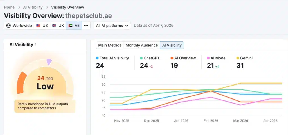Click the AI Visibility info icon
The image size is (288, 135).
pos(35,45)
